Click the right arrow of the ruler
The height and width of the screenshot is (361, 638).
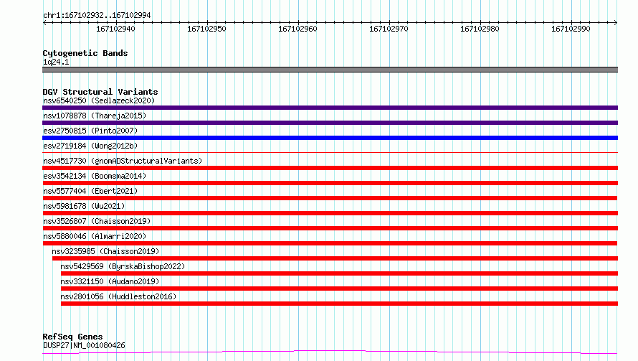pyautogui.click(x=616, y=22)
